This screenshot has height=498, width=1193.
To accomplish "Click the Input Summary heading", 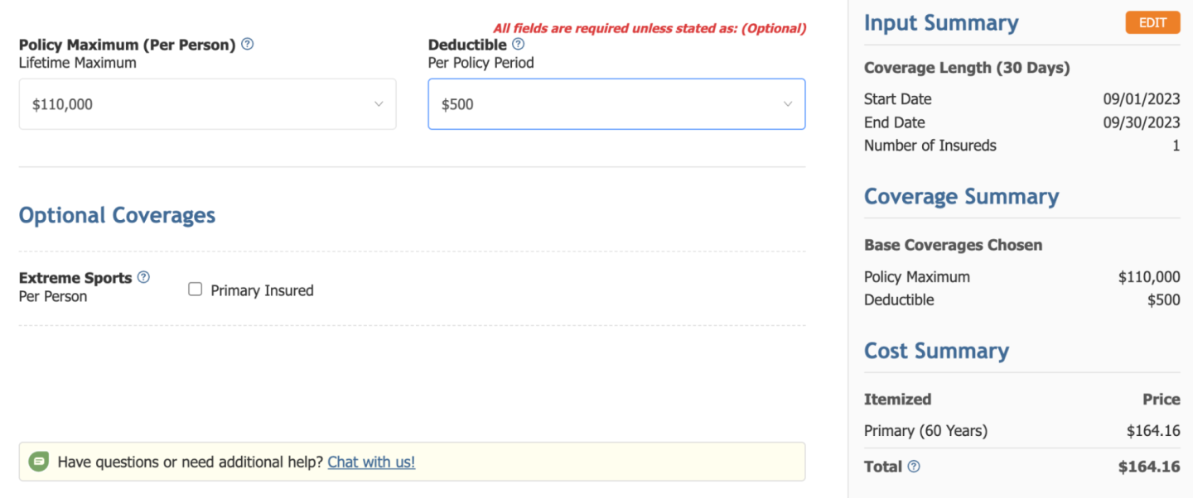I will [x=941, y=23].
